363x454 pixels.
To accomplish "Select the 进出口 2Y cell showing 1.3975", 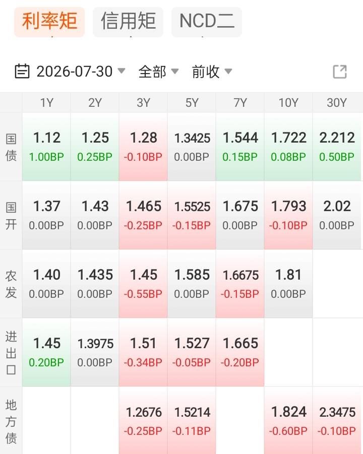I will [95, 352].
